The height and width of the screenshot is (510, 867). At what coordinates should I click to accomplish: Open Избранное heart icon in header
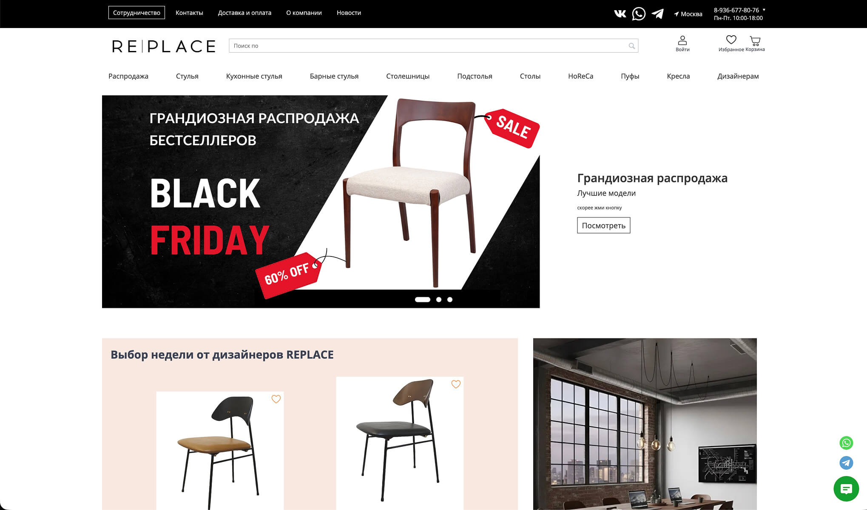731,39
